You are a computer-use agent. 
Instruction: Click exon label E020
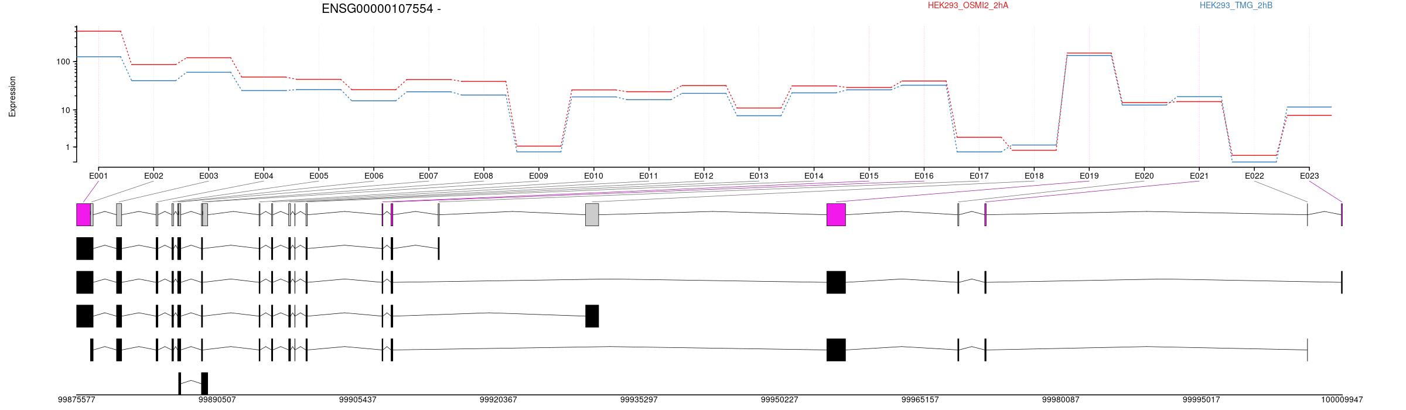pyautogui.click(x=1144, y=176)
